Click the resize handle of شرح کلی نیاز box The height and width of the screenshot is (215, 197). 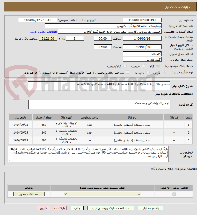[29, 89]
